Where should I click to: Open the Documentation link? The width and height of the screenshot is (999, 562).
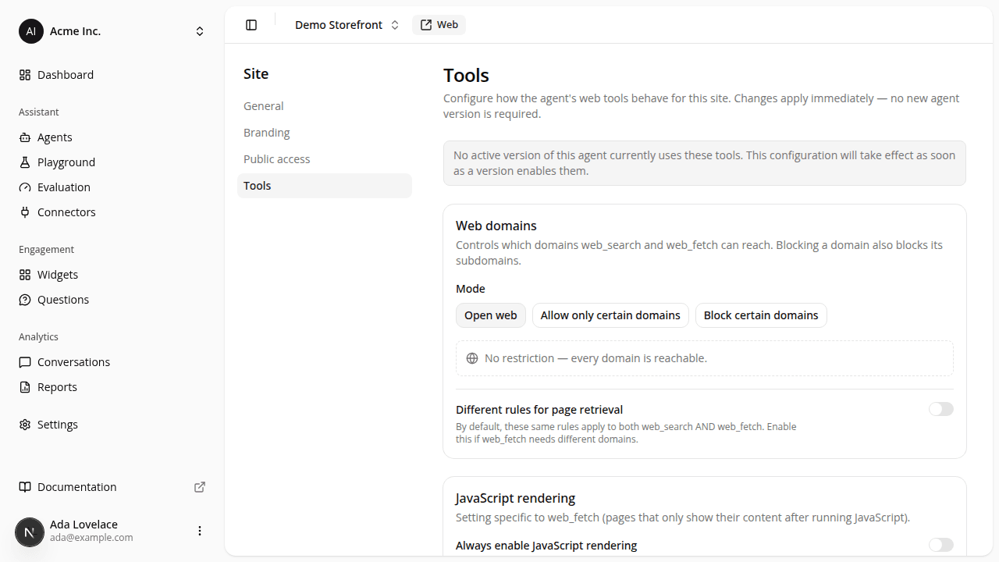[112, 487]
